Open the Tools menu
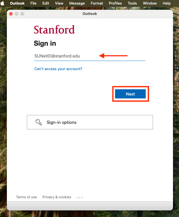 click(x=132, y=3)
